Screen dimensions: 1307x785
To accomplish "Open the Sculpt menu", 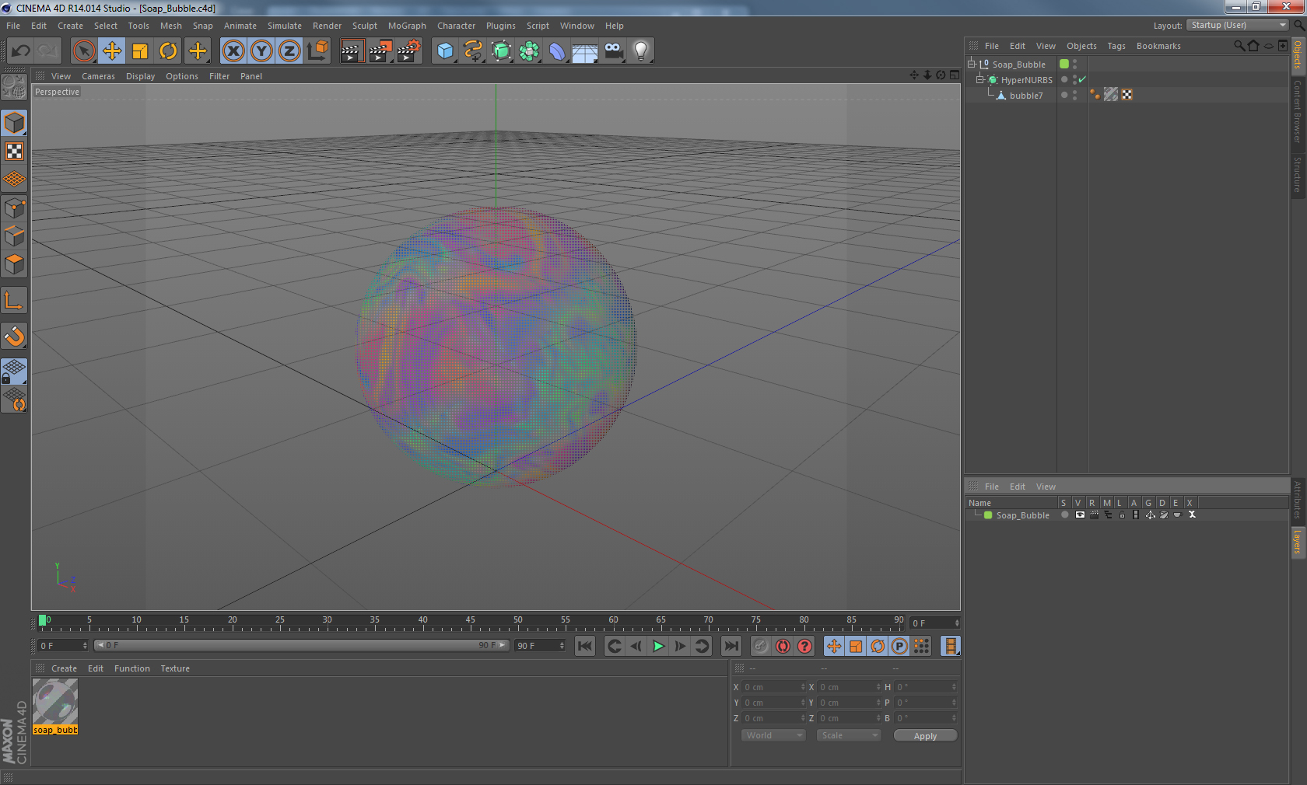I will pyautogui.click(x=364, y=26).
